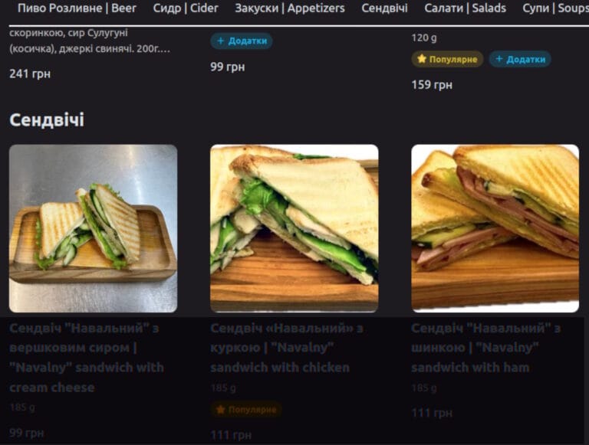The image size is (589, 445).
Task: Click the plus icon on the right Додатки button
Action: tap(499, 59)
